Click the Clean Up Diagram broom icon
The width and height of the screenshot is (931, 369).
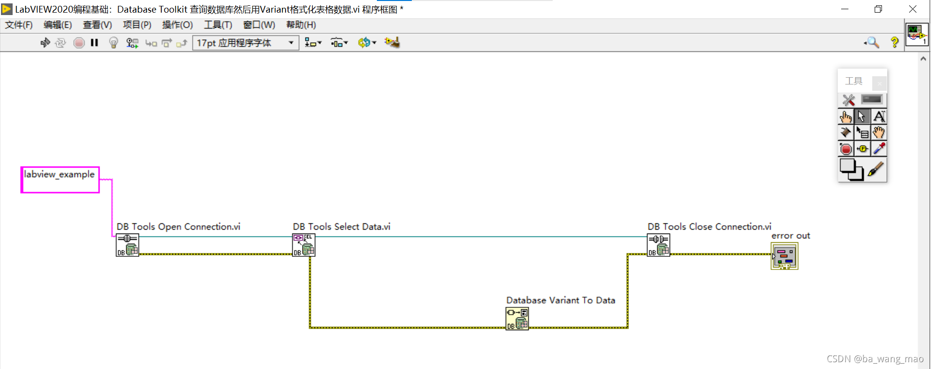(392, 43)
